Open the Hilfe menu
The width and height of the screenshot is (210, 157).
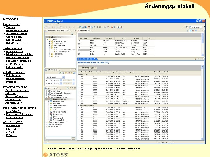tap(58, 24)
